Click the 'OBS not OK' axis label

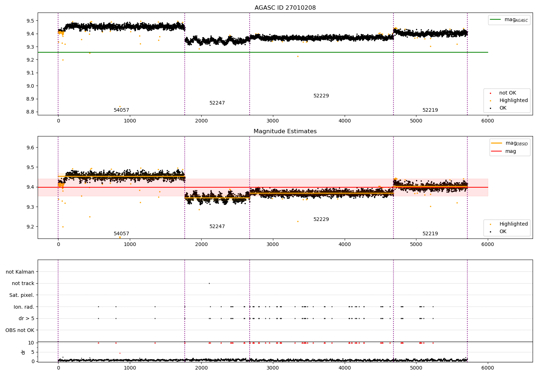20,330
